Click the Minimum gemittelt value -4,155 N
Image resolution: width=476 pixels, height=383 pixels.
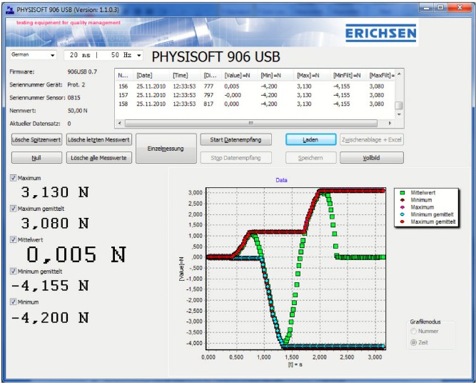click(50, 286)
